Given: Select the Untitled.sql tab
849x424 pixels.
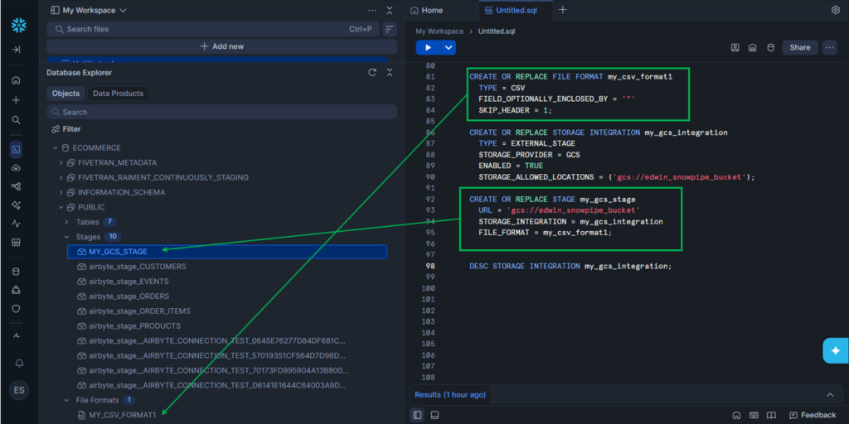Looking at the screenshot, I should coord(511,10).
